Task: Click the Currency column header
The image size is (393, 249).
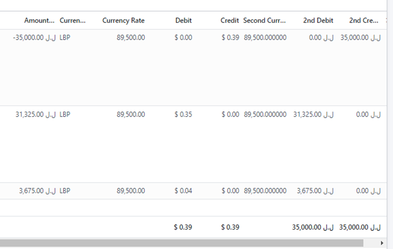Action: (x=73, y=21)
